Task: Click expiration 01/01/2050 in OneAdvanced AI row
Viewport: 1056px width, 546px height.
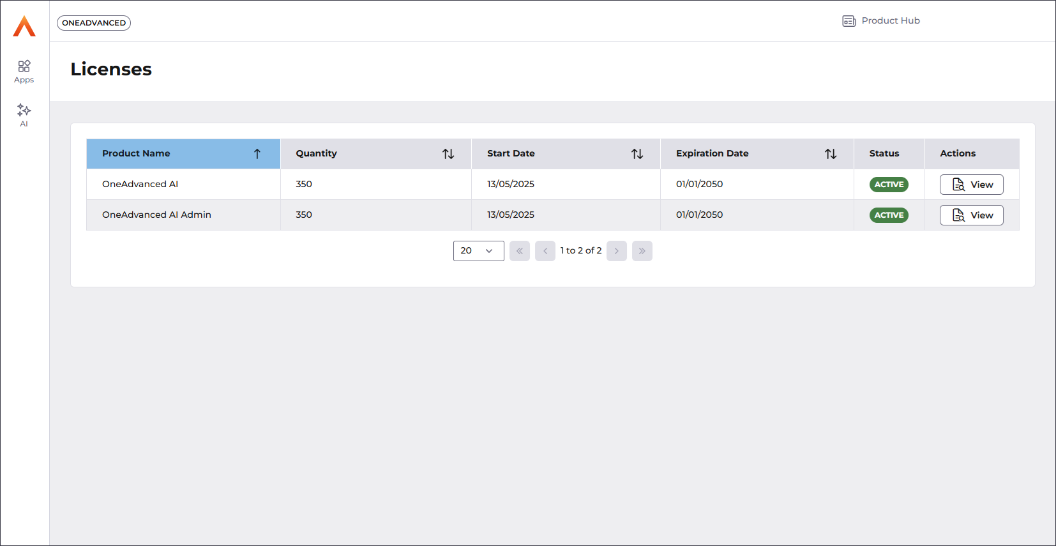Action: coord(700,185)
